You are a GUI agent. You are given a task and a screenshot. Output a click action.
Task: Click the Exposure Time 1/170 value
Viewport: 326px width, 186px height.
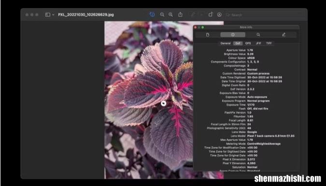tap(251, 105)
